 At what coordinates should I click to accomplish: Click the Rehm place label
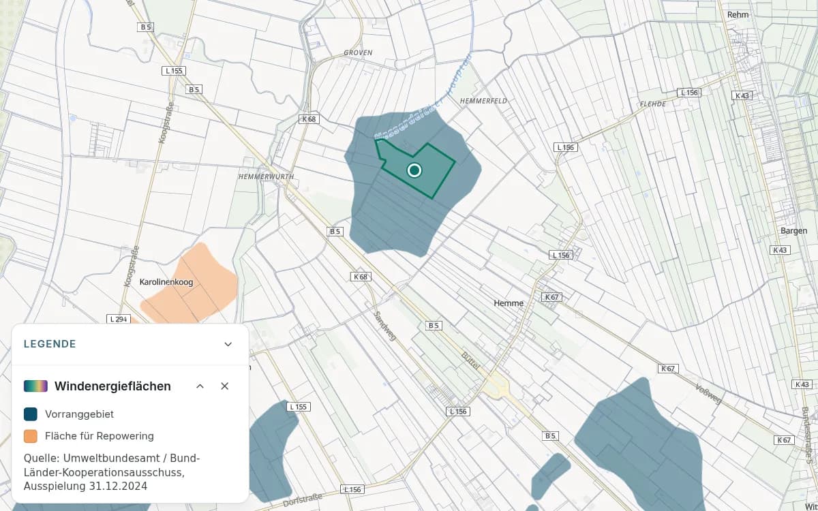tap(738, 14)
